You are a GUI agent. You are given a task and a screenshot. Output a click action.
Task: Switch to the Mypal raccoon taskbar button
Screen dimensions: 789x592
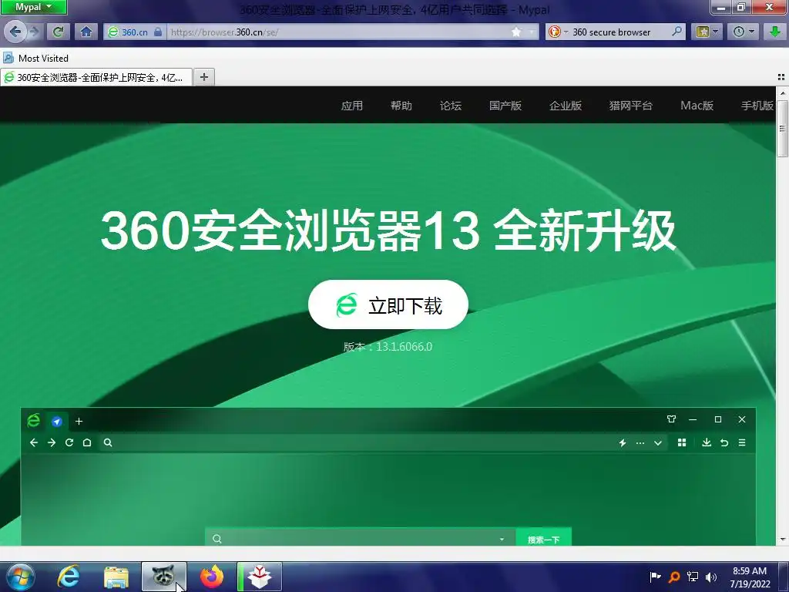pos(164,577)
